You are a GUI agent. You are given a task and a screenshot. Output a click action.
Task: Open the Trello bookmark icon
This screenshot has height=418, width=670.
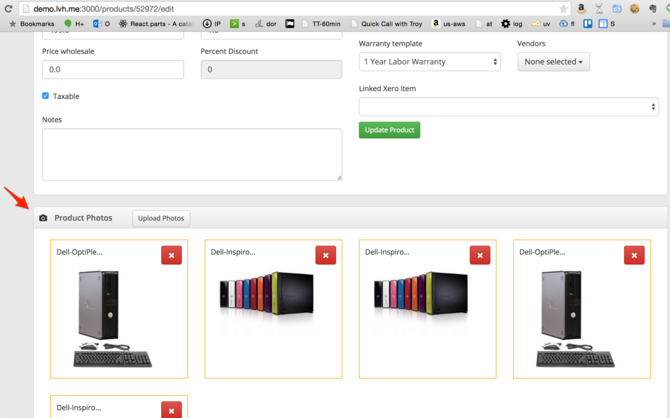tap(588, 24)
